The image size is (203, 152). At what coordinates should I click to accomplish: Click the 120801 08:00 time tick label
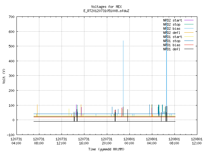[174, 141]
